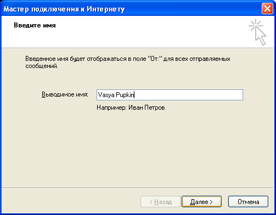The width and height of the screenshot is (276, 215).
Task: Click the word сообщений in the description
Action: pos(42,66)
